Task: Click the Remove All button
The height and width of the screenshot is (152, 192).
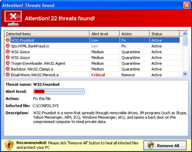Action: tap(165, 145)
